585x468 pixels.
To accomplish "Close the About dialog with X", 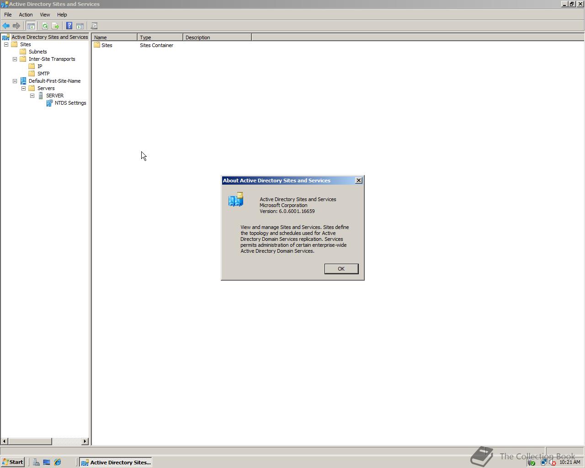I will (x=359, y=181).
